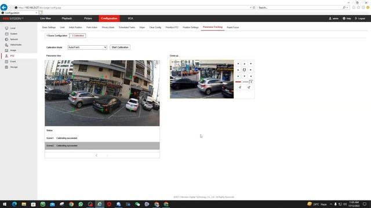Screen dimensions: 371x208
Task: Go back with browser back arrow
Action: [x=4, y=8]
